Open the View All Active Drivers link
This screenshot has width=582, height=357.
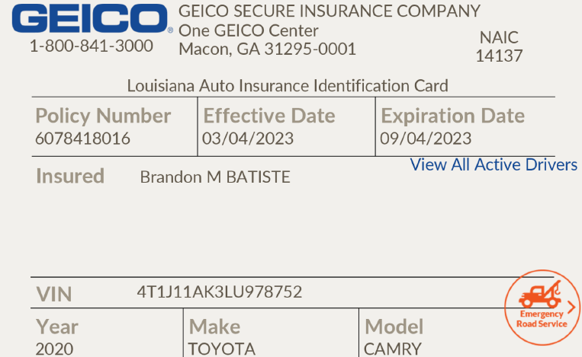pos(494,164)
